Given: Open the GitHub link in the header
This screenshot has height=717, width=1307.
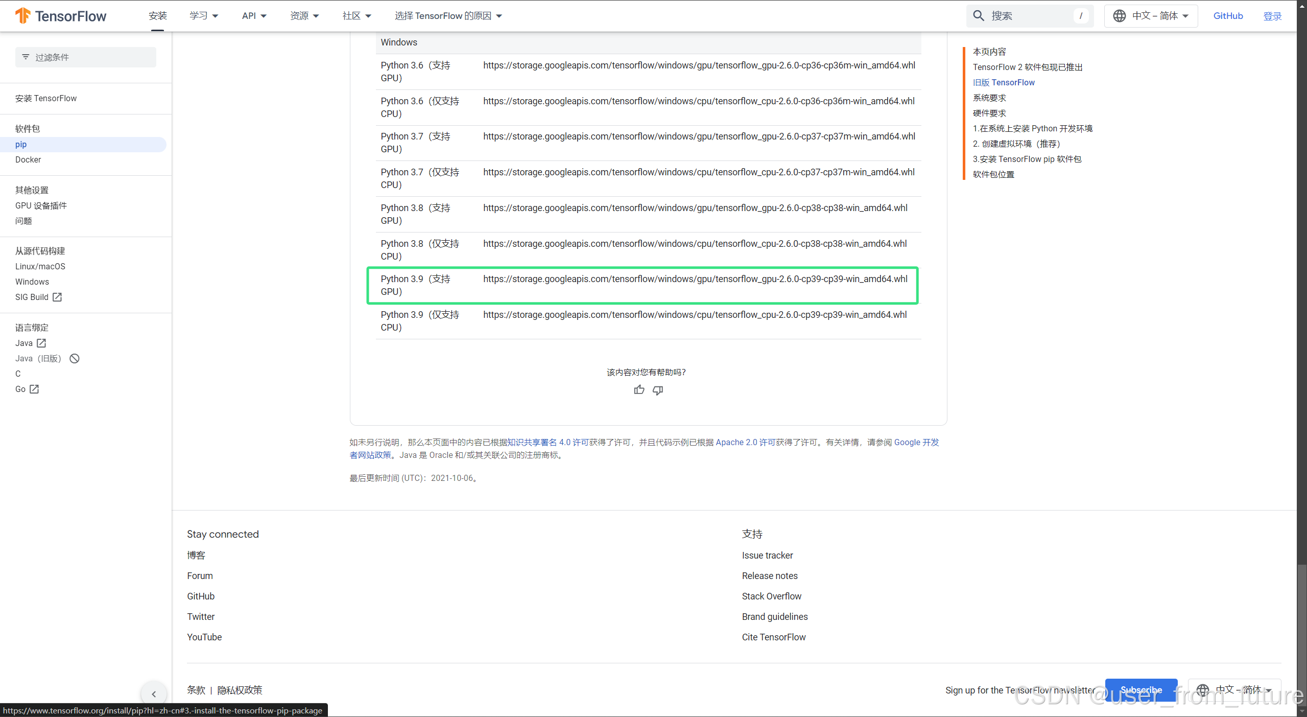Looking at the screenshot, I should [1228, 16].
